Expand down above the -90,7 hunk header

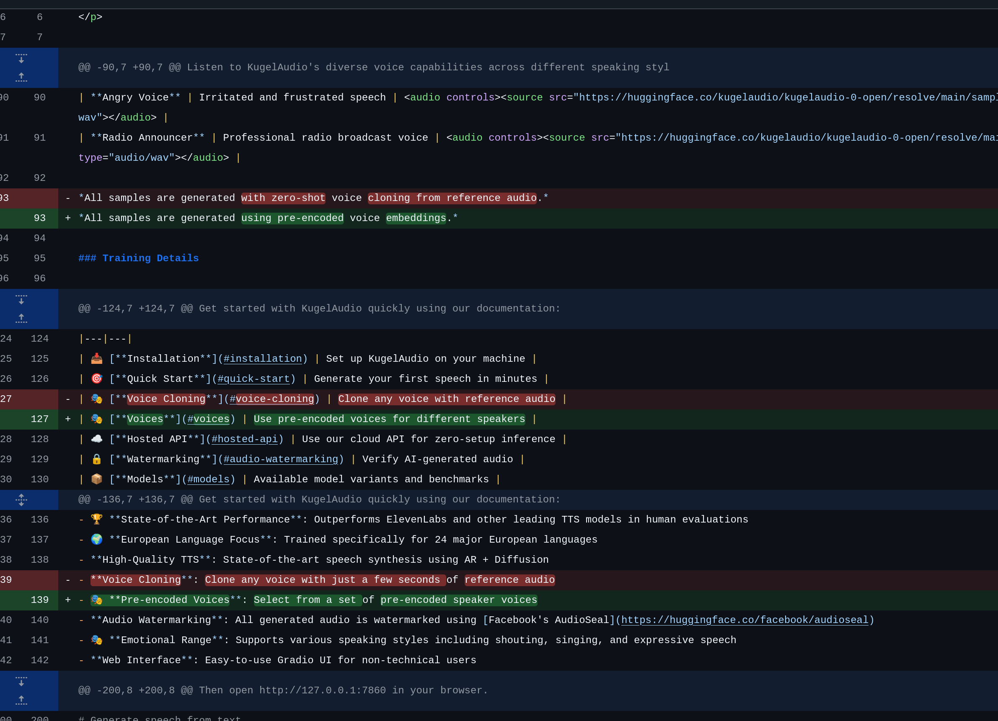(x=21, y=59)
